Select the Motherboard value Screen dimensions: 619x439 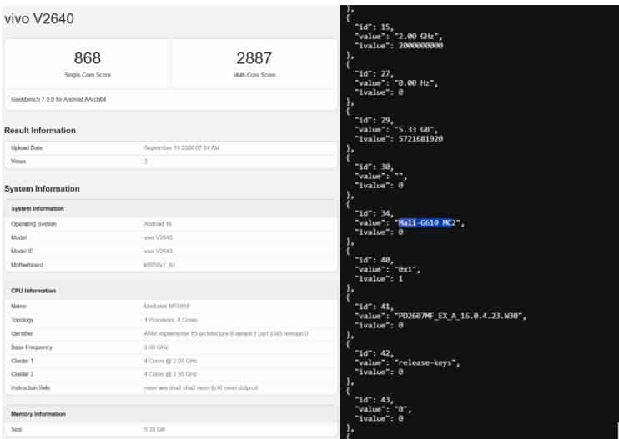tap(159, 265)
